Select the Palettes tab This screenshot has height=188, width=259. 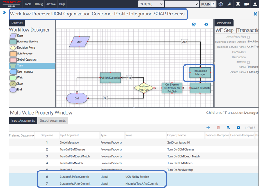click(x=17, y=23)
